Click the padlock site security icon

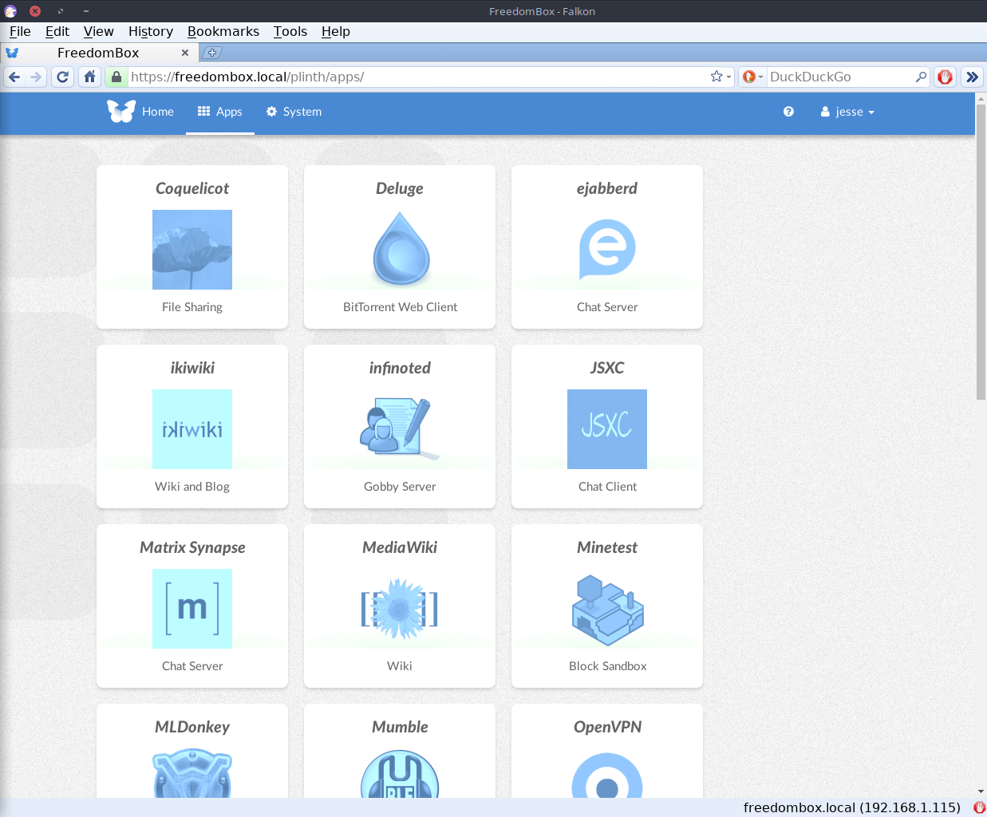click(x=116, y=77)
